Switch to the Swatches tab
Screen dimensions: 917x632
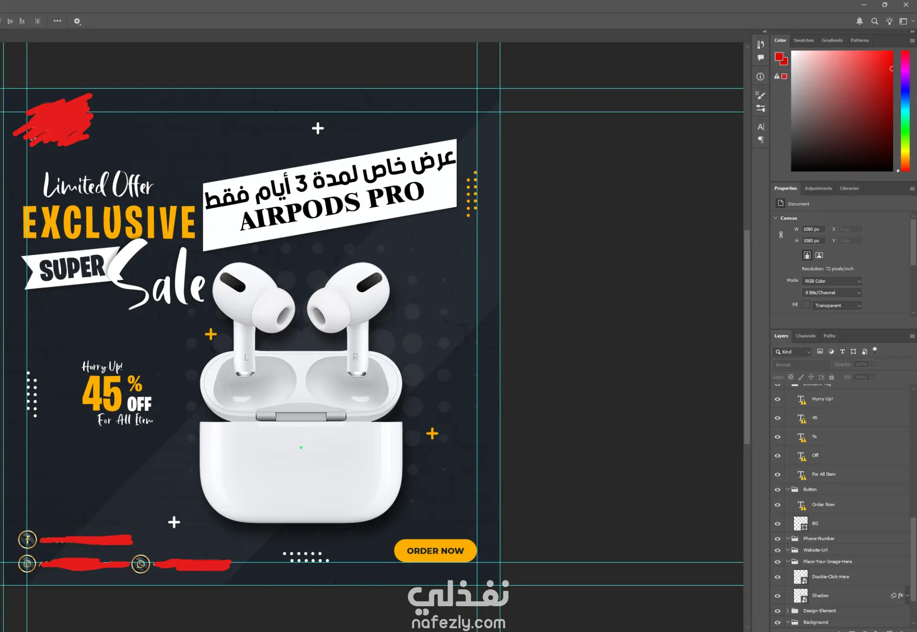coord(803,41)
